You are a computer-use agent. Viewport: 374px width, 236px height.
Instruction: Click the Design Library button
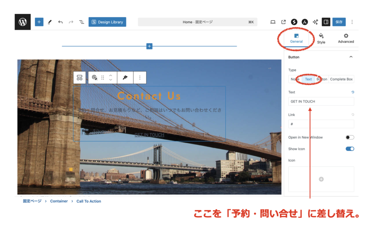click(x=107, y=22)
